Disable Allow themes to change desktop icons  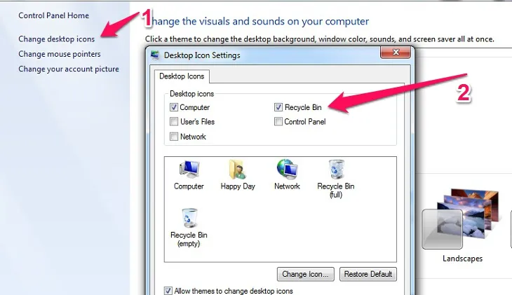pos(168,290)
